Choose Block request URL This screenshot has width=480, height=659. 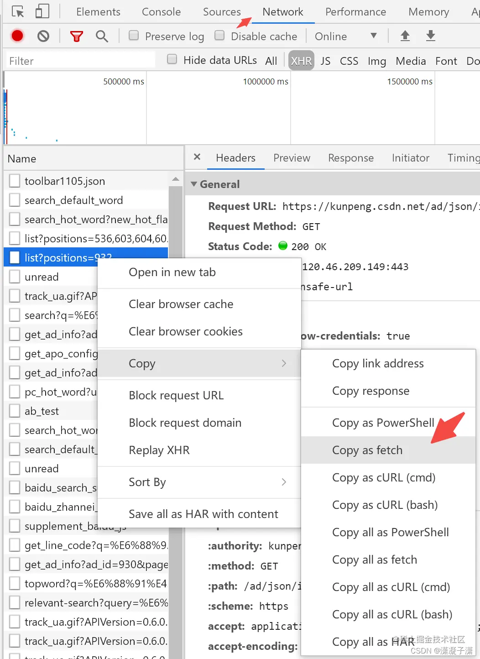click(x=199, y=395)
